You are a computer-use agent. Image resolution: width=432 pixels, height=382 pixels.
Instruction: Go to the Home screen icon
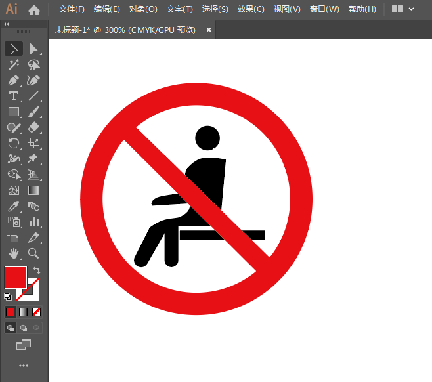coord(34,9)
